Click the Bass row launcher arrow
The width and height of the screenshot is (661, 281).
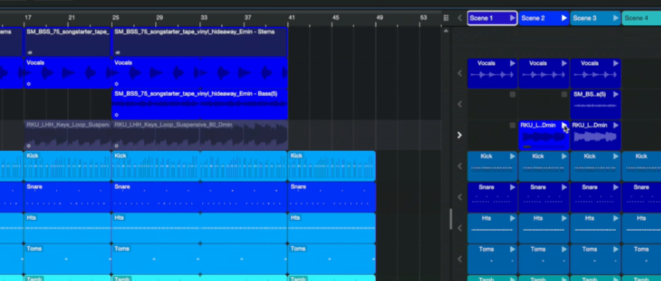point(460,104)
